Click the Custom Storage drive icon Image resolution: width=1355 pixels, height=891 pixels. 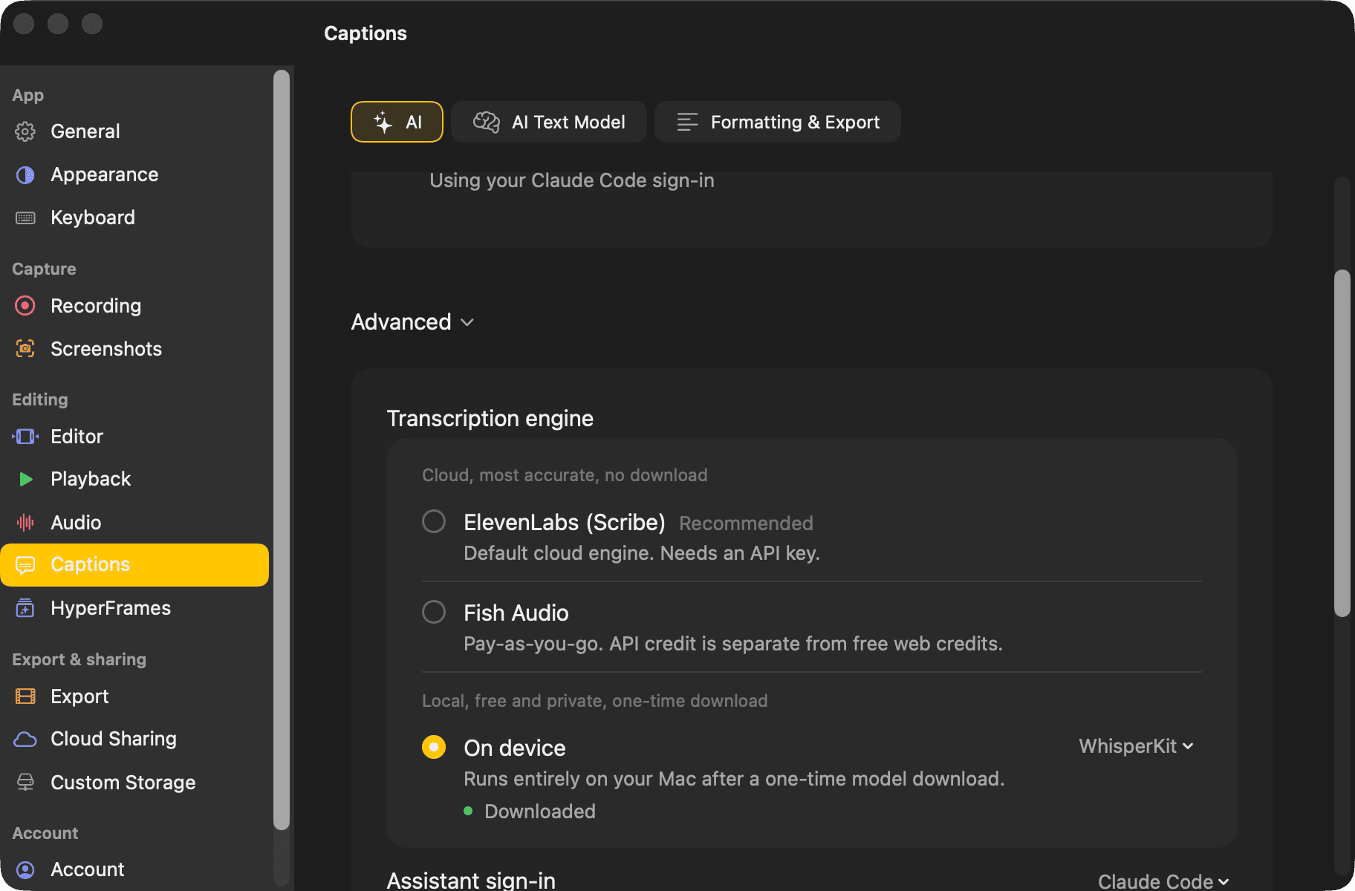click(x=25, y=783)
